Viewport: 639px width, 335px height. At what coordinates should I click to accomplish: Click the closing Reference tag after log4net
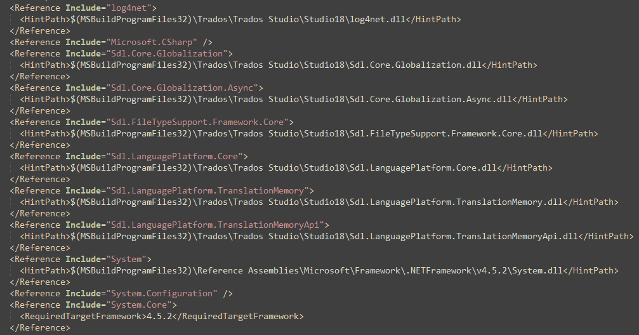click(x=40, y=30)
